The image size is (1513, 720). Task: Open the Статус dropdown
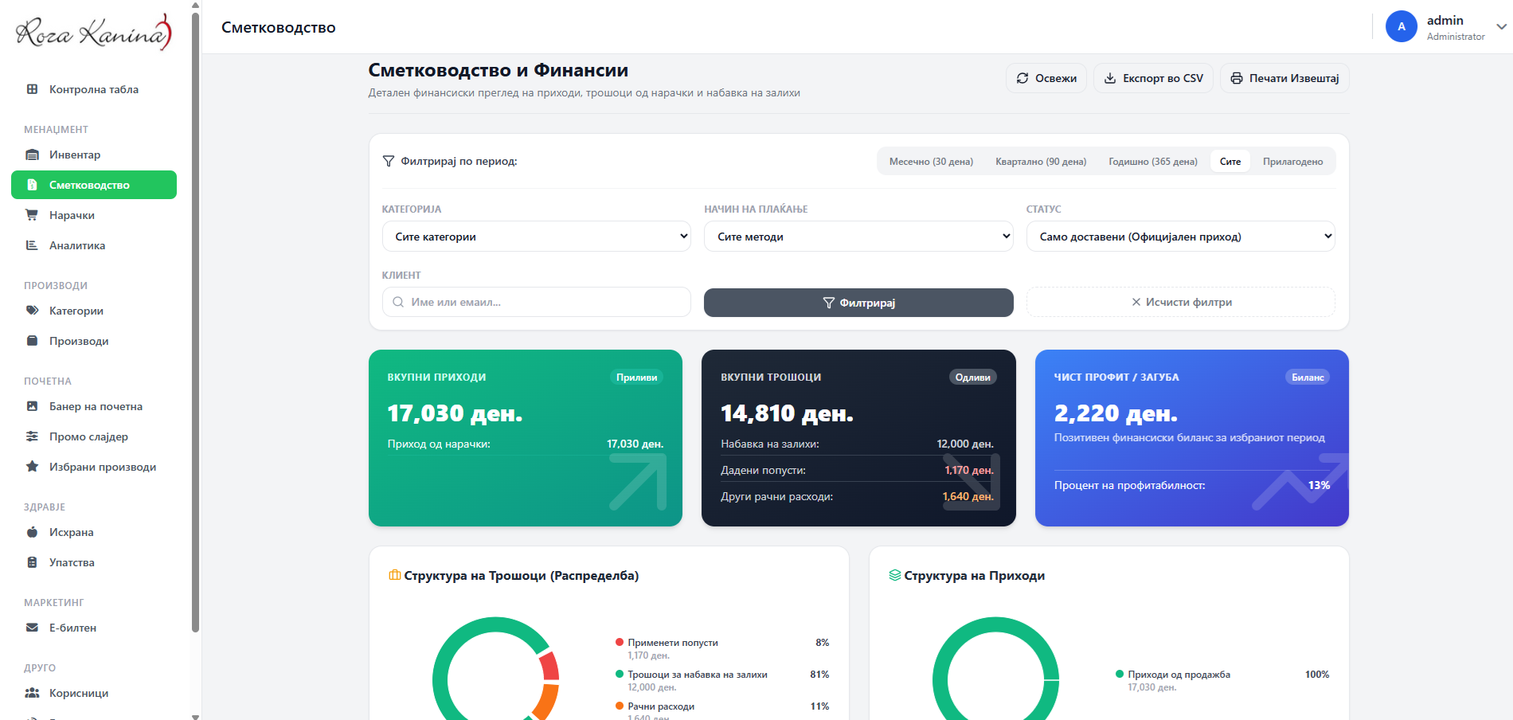point(1181,237)
